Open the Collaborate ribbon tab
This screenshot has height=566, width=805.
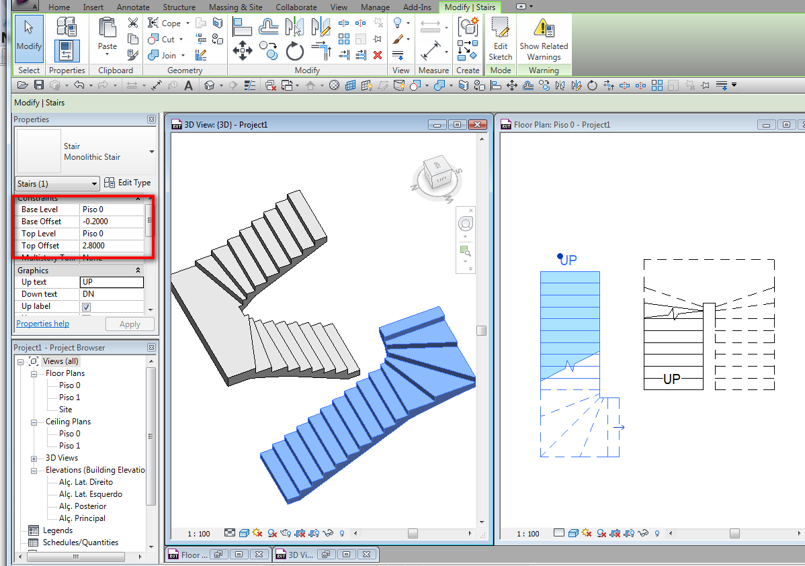296,7
